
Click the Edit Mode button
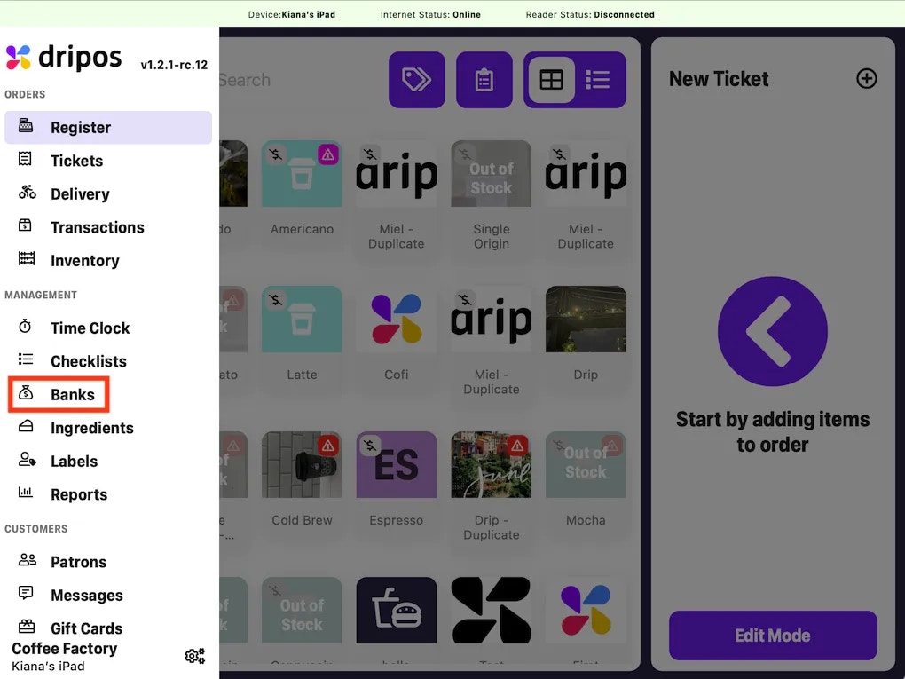pyautogui.click(x=773, y=636)
